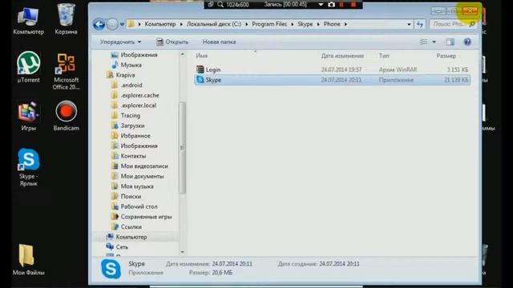Toggle the preview pane icon
513x288 pixels.
[x=450, y=42]
